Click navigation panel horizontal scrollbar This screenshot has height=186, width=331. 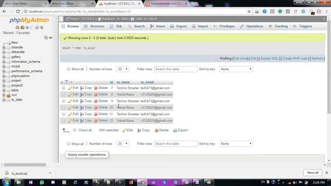(25, 165)
